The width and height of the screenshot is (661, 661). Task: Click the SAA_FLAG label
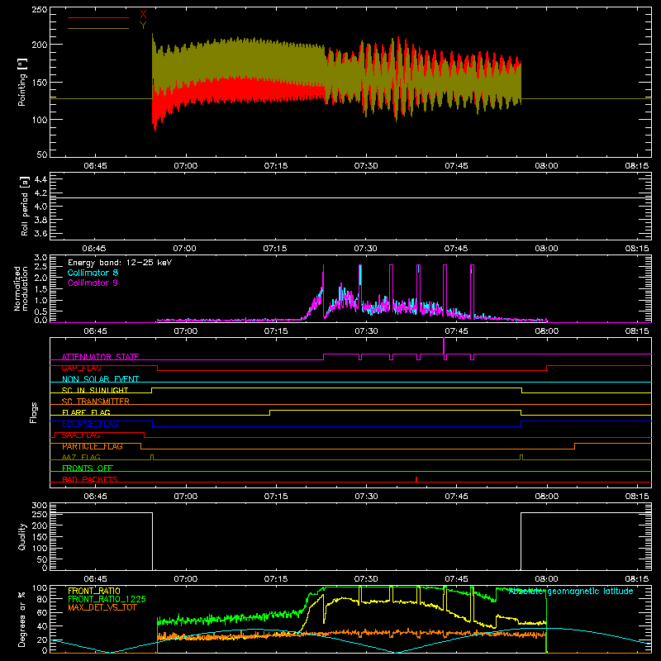[x=81, y=435]
